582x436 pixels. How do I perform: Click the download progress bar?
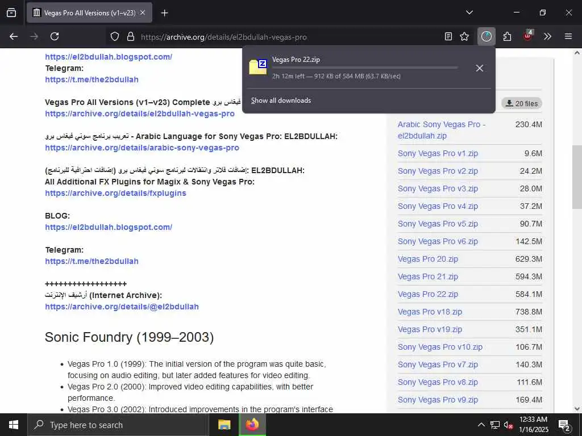point(365,68)
